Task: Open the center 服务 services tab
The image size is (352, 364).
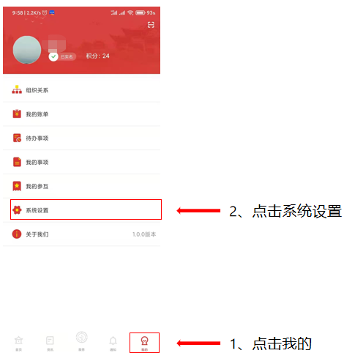Action: click(81, 341)
